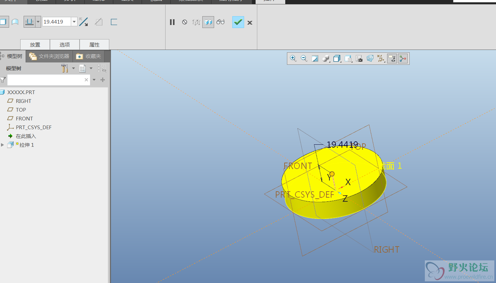Click the plus icon beside search field

coord(103,80)
